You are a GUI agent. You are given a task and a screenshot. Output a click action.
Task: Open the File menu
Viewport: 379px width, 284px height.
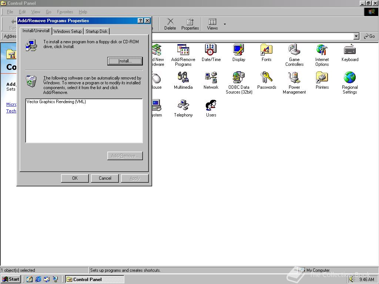coord(10,12)
